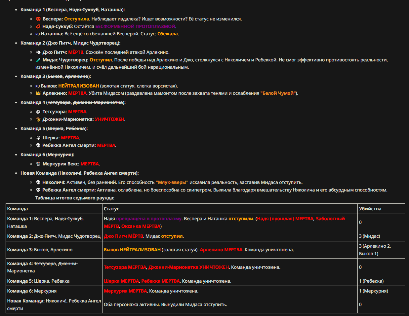This screenshot has height=316, width=409.
Task: Click the skull emoji in Новая Команда's Ребекка row
Action: pyautogui.click(x=38, y=190)
